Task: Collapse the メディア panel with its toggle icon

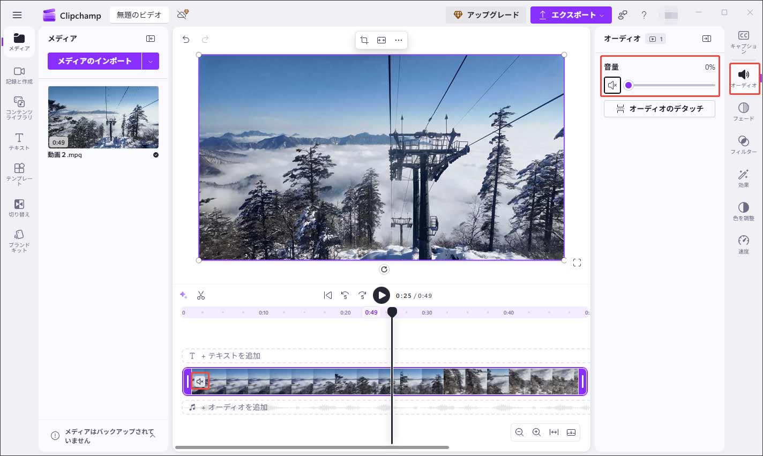Action: coord(151,38)
